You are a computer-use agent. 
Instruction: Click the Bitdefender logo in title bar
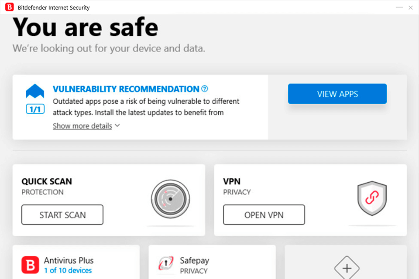click(x=10, y=7)
